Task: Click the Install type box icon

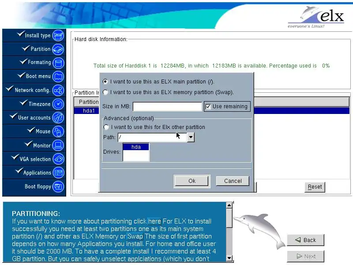Action: [x=58, y=36]
